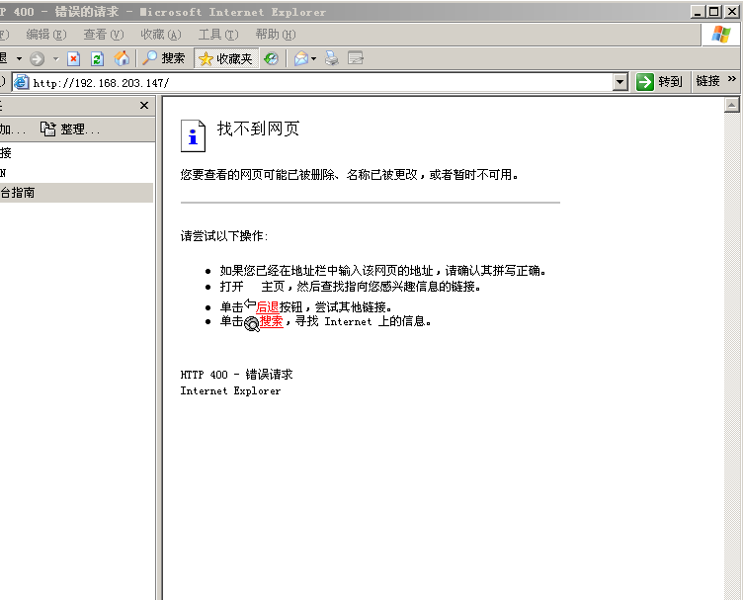Click the info icon beside 找不到网页
The image size is (743, 600).
tap(193, 135)
